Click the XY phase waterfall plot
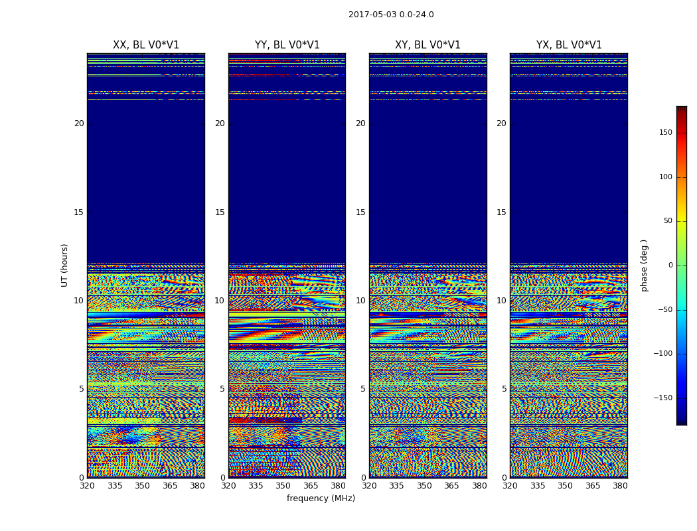 pos(428,265)
